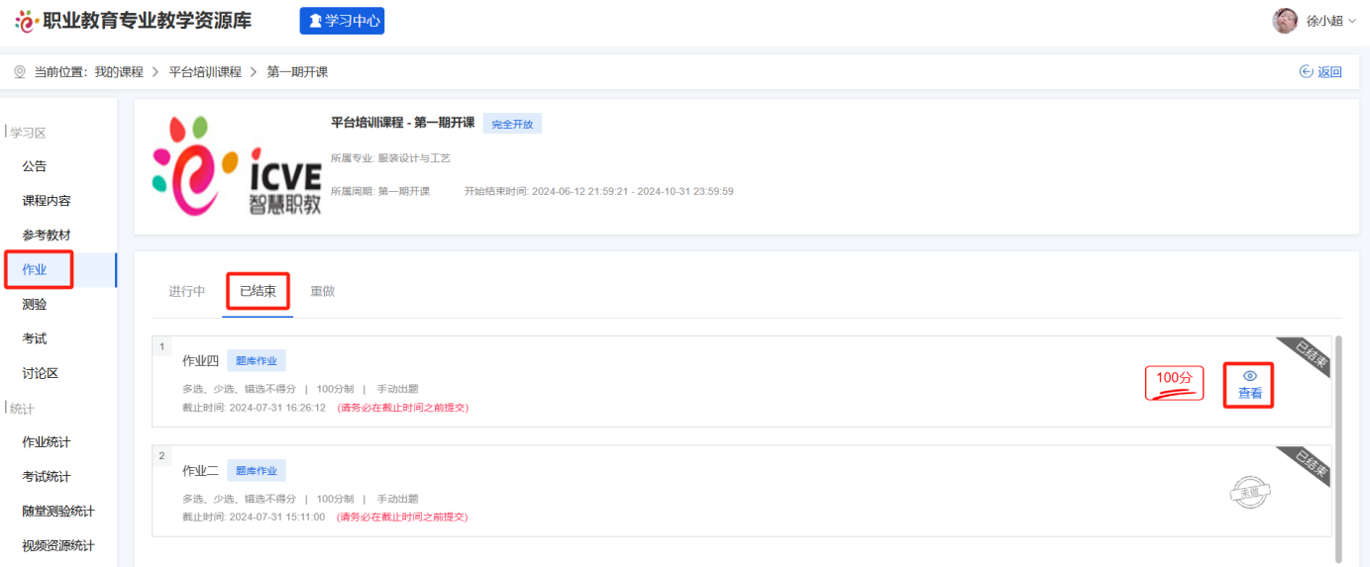Click 作业四 deadline 2024-07-31 16:26:12
The image size is (1370, 567).
tap(255, 408)
